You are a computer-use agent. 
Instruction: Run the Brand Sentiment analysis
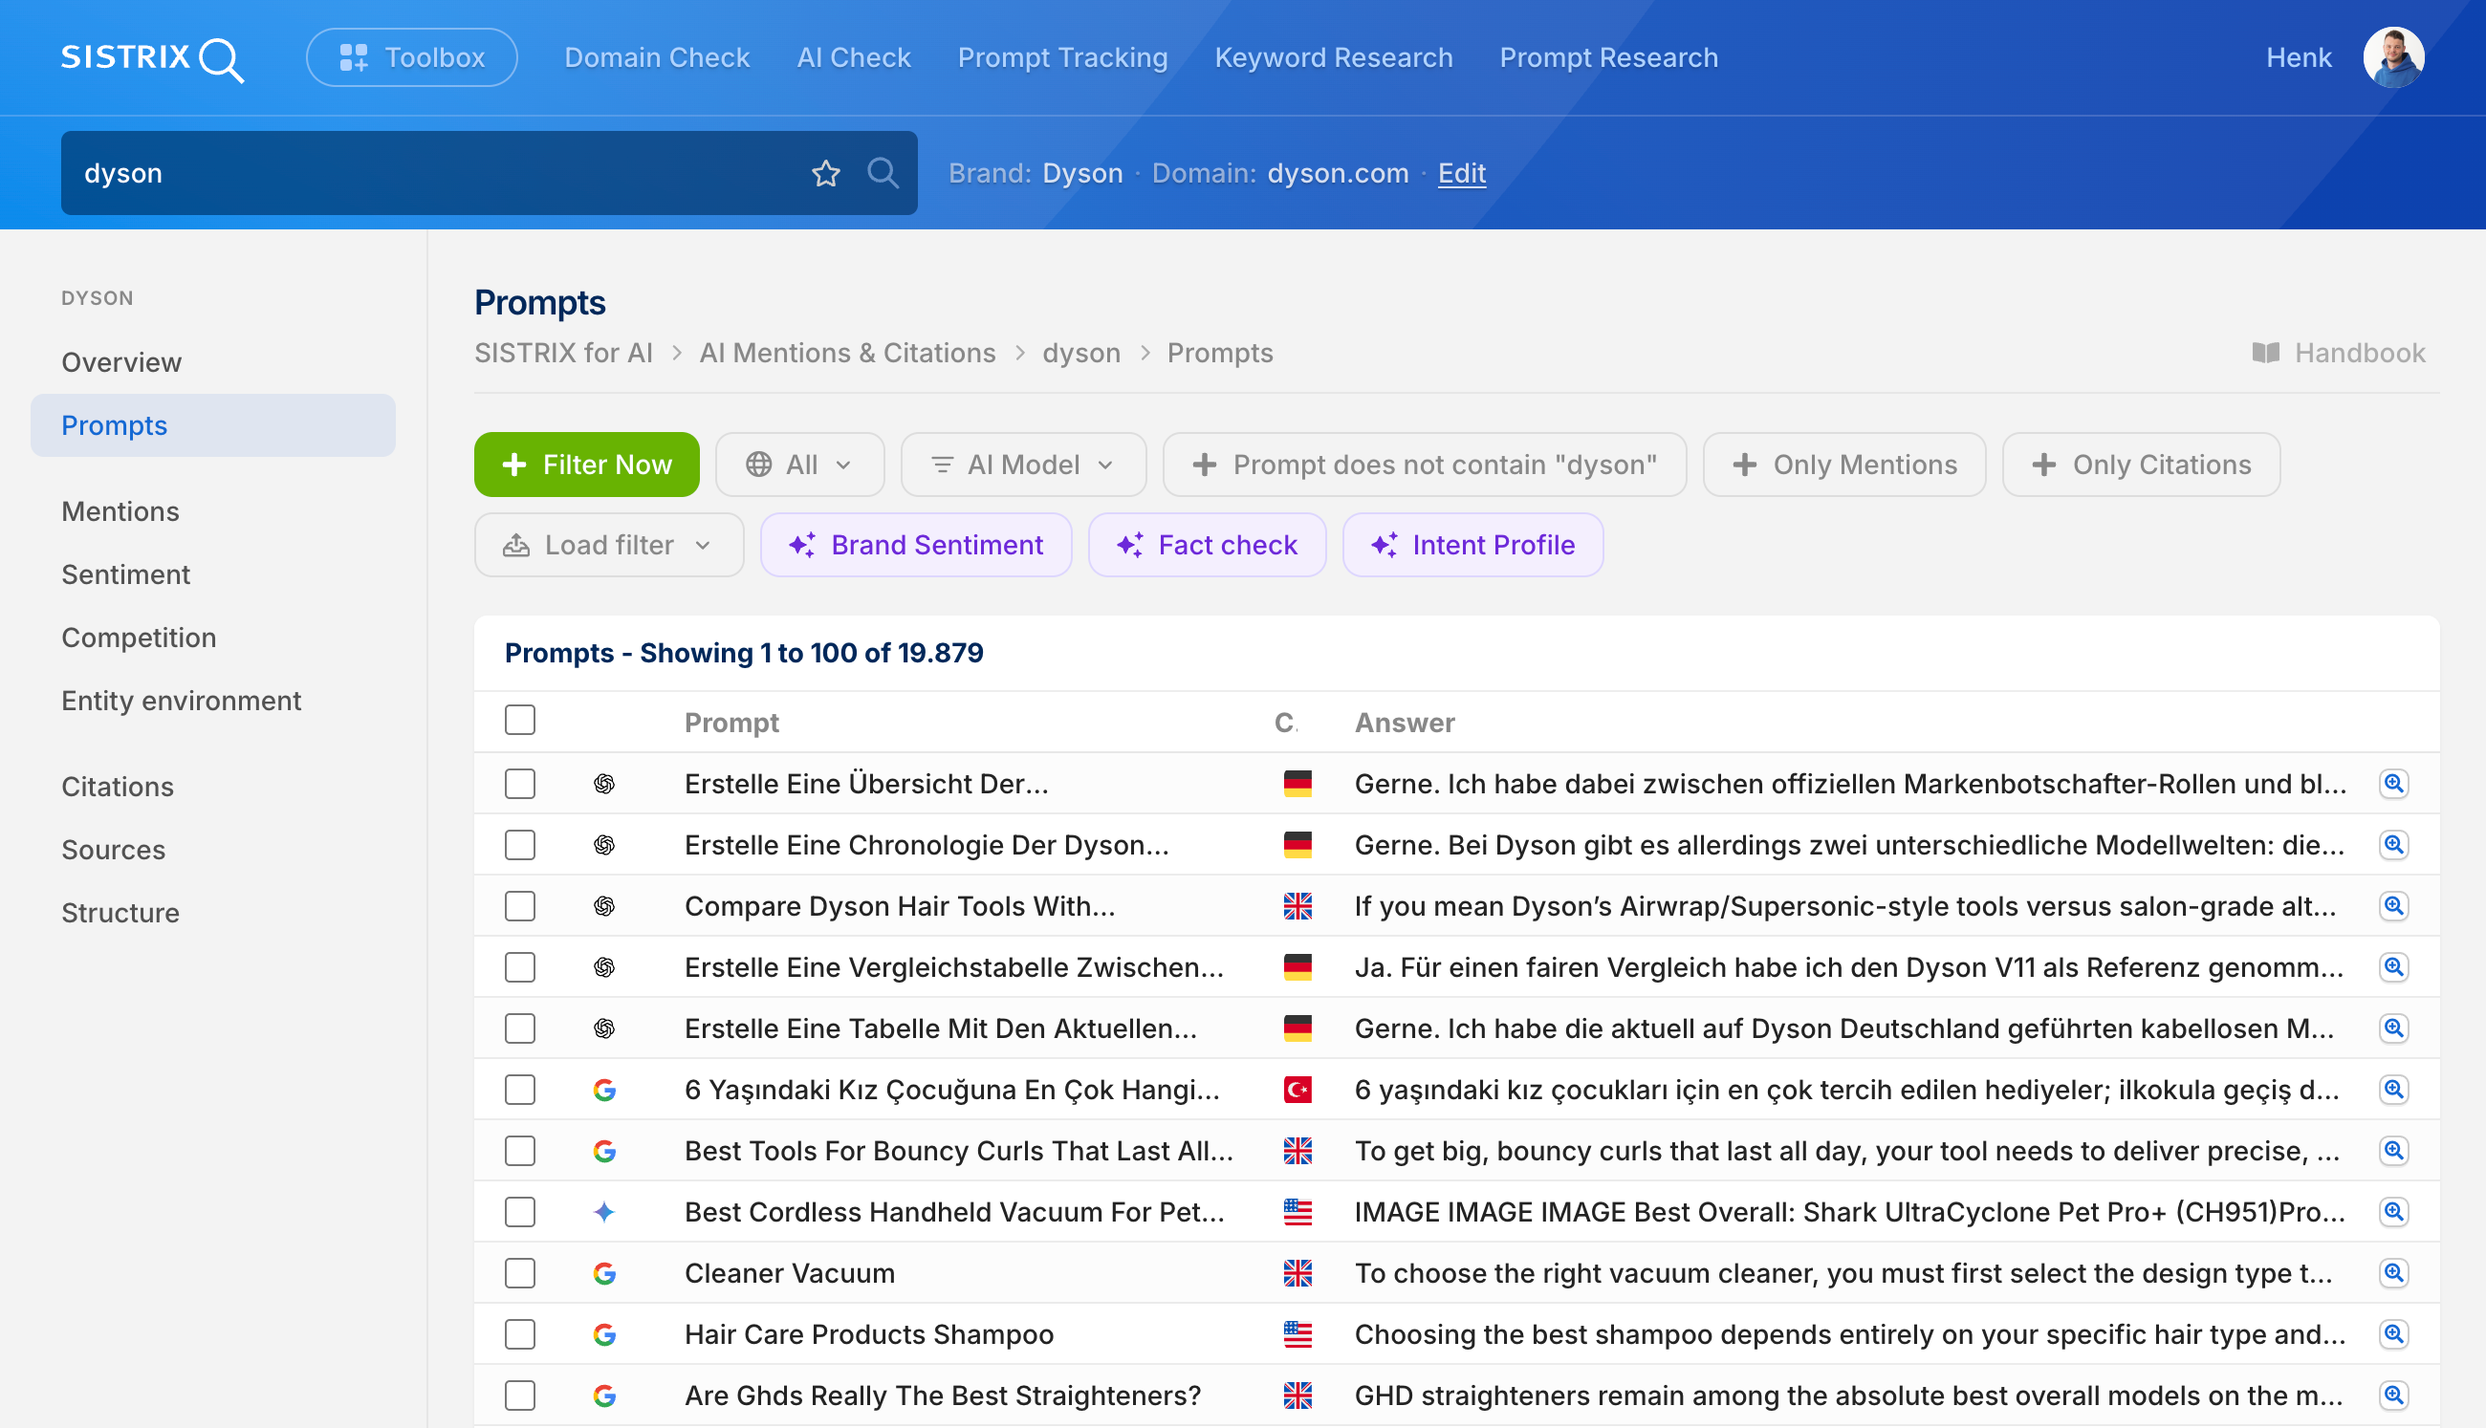coord(916,546)
